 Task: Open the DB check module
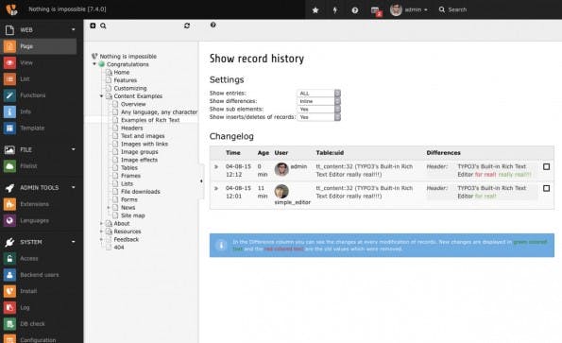pyautogui.click(x=39, y=324)
